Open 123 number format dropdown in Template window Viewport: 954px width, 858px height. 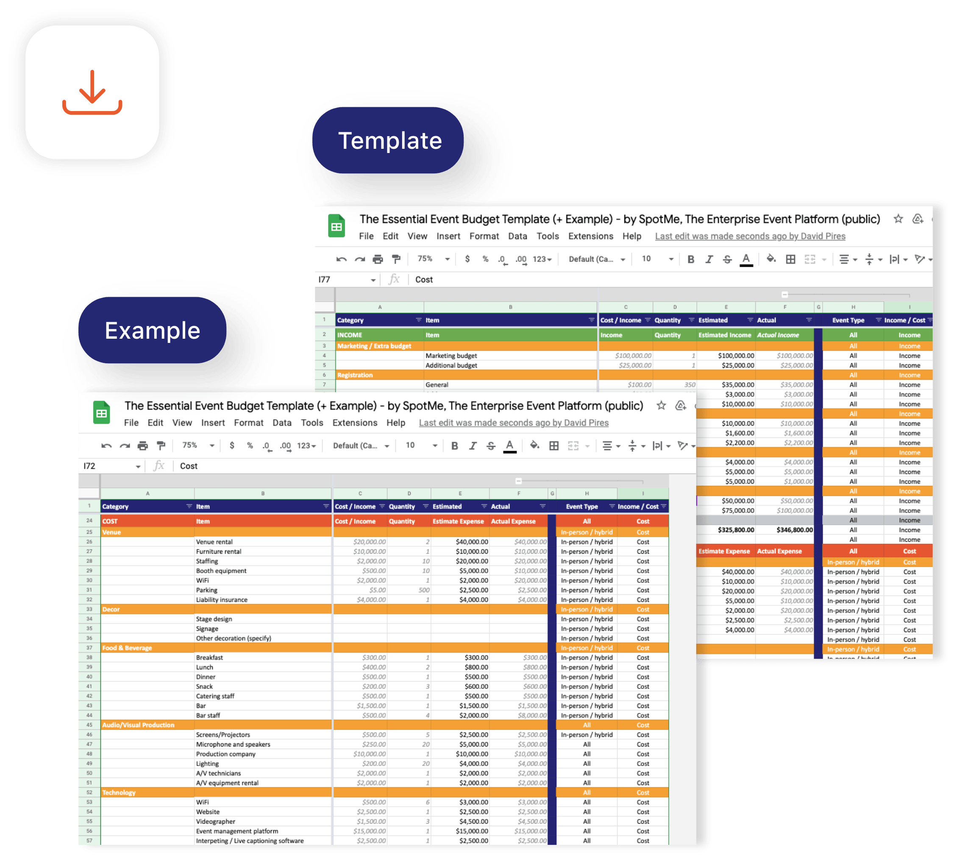click(542, 259)
